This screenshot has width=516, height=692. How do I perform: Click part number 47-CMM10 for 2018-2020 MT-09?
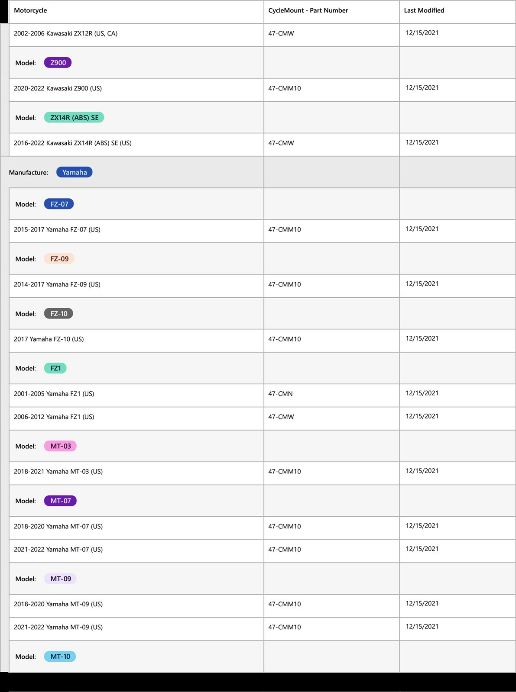coord(284,604)
